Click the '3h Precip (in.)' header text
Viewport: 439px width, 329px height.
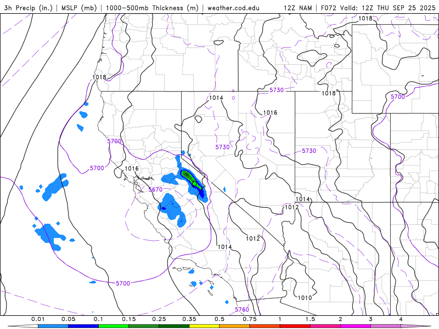click(x=29, y=8)
